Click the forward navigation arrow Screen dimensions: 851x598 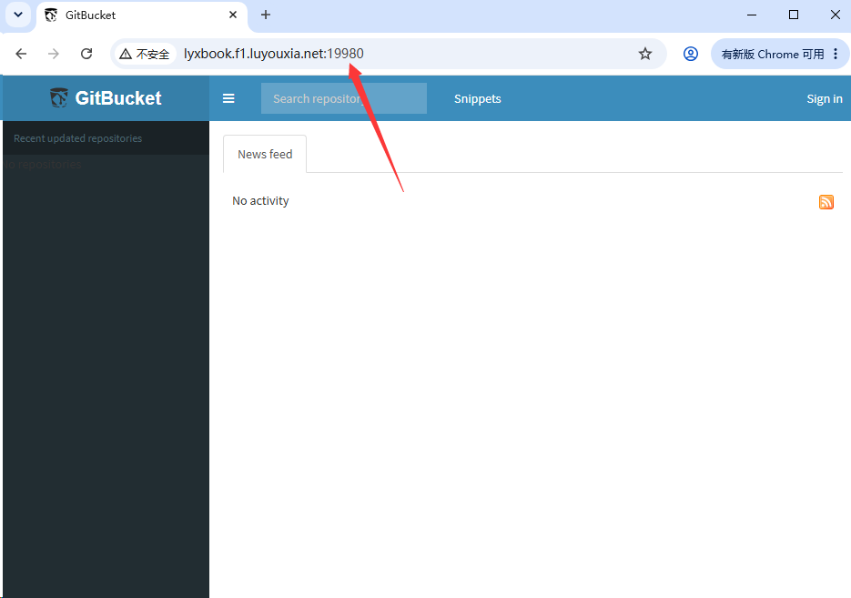coord(53,54)
